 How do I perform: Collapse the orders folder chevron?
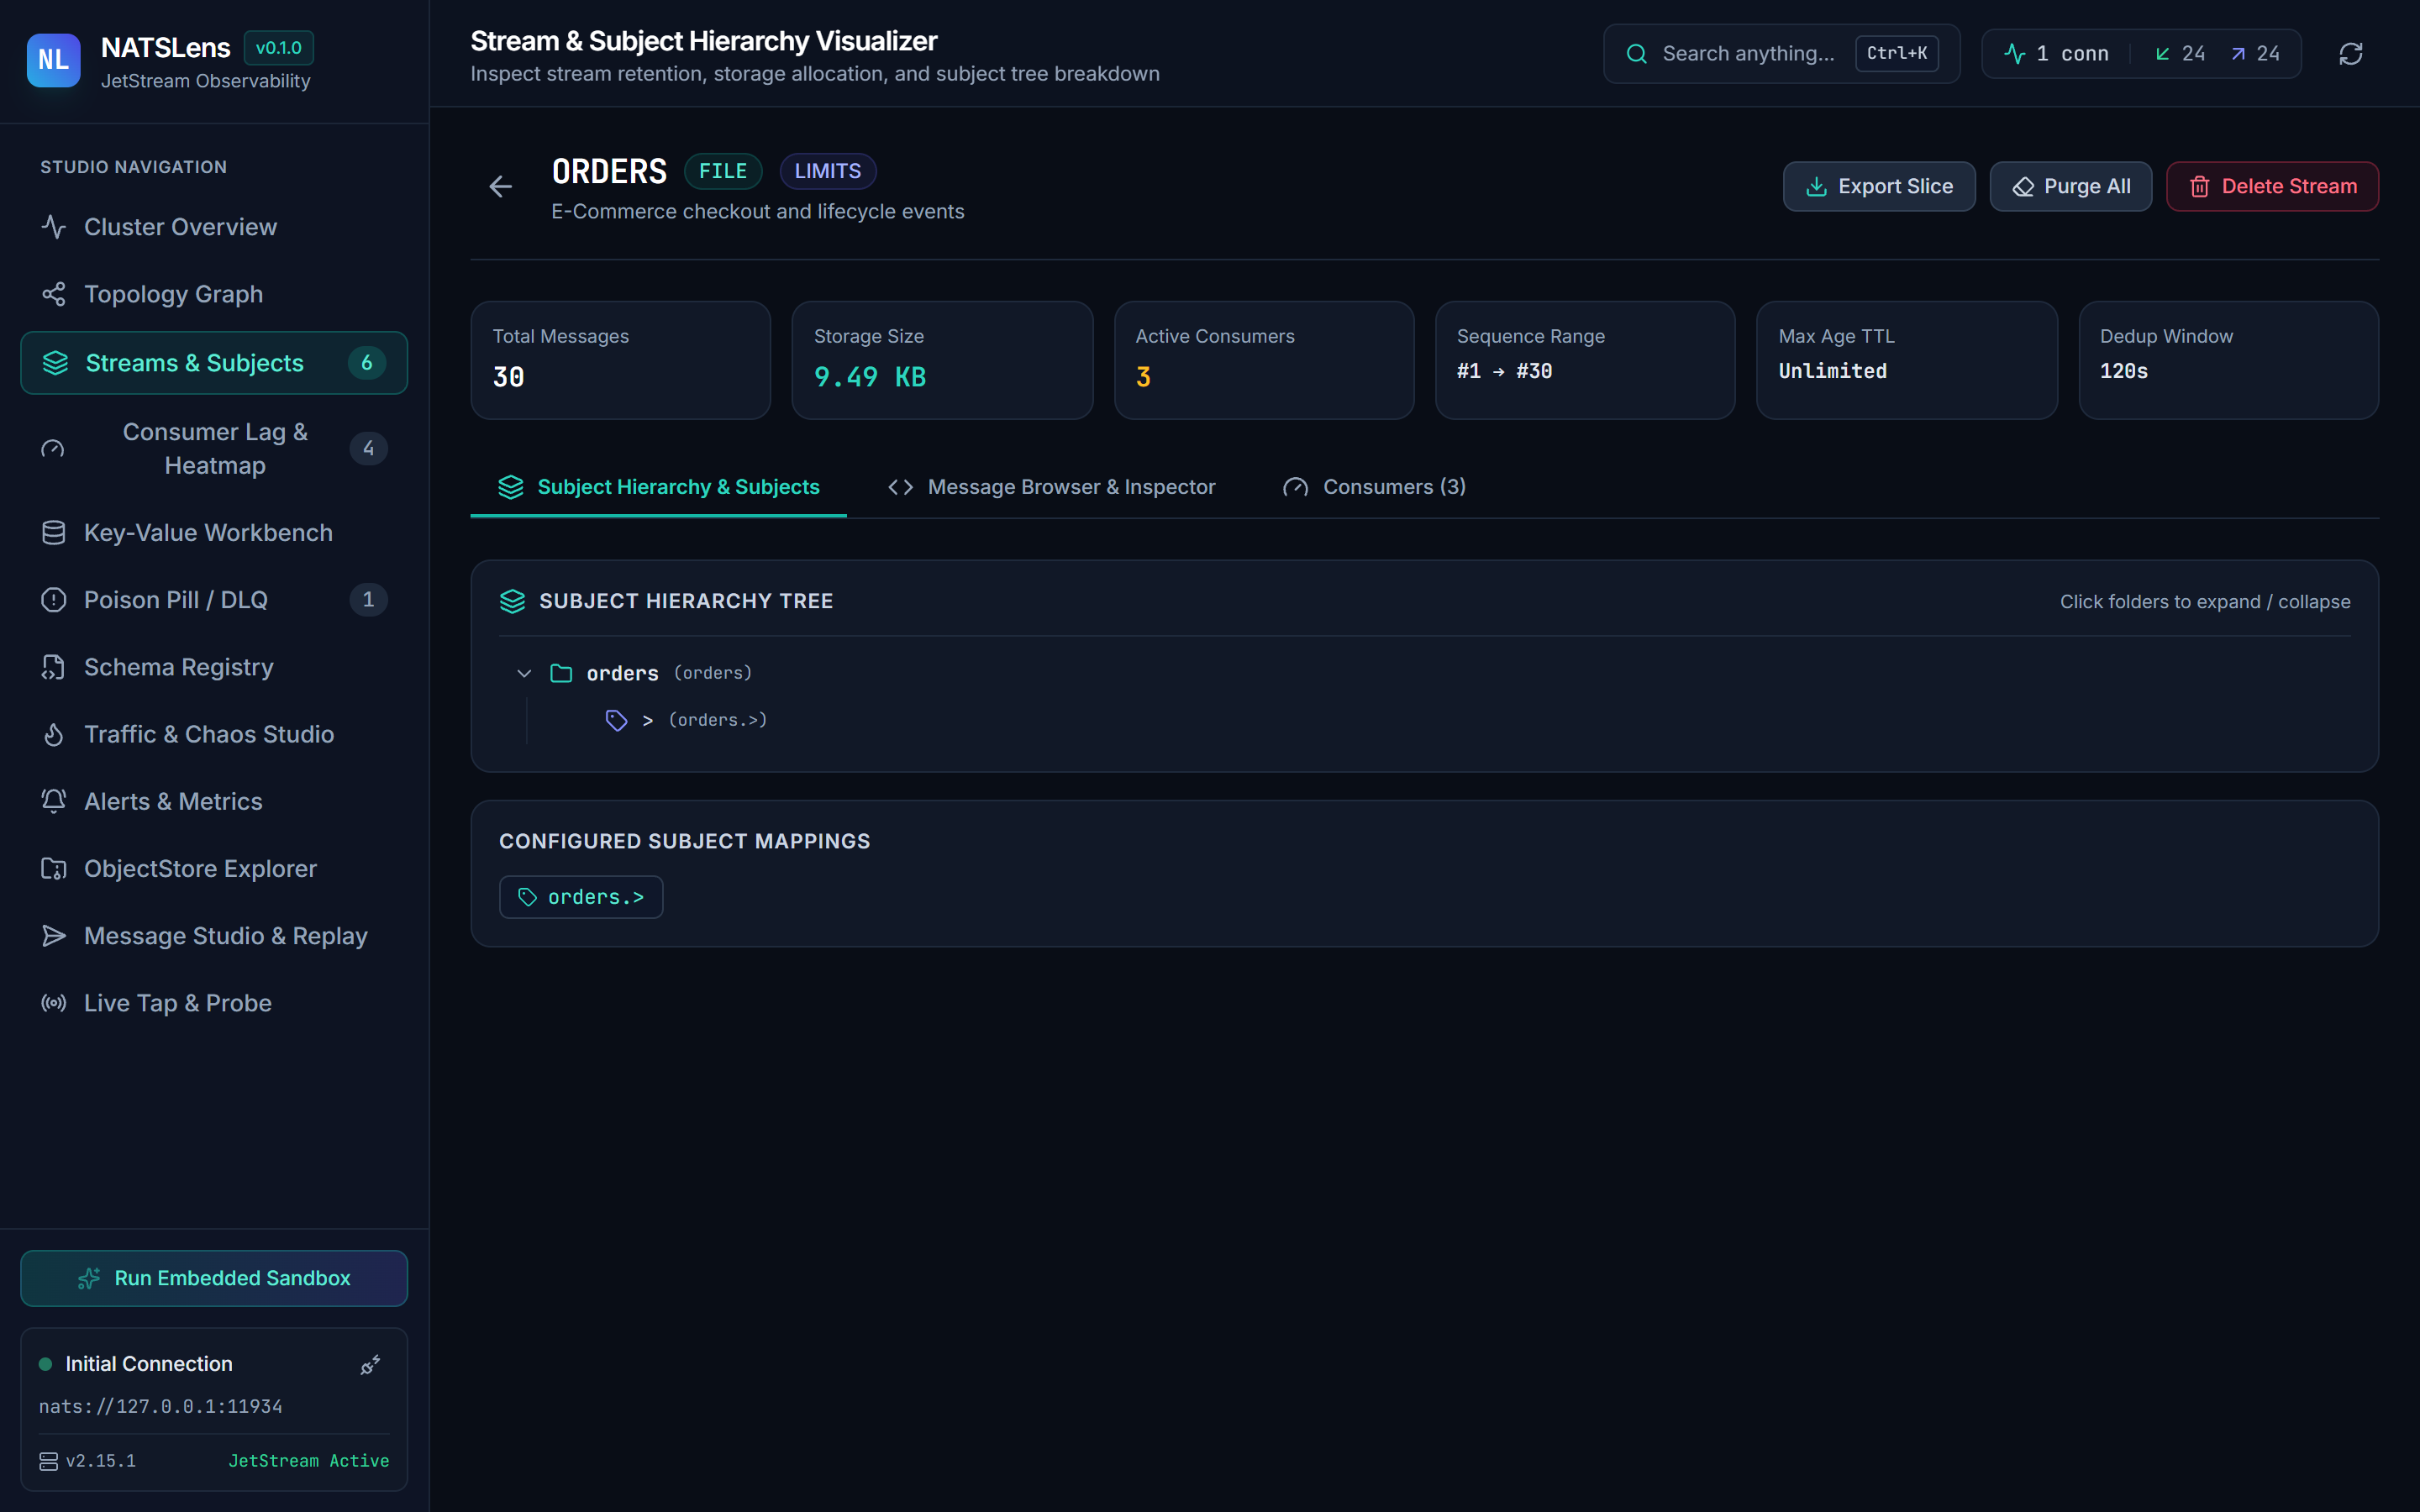tap(524, 673)
